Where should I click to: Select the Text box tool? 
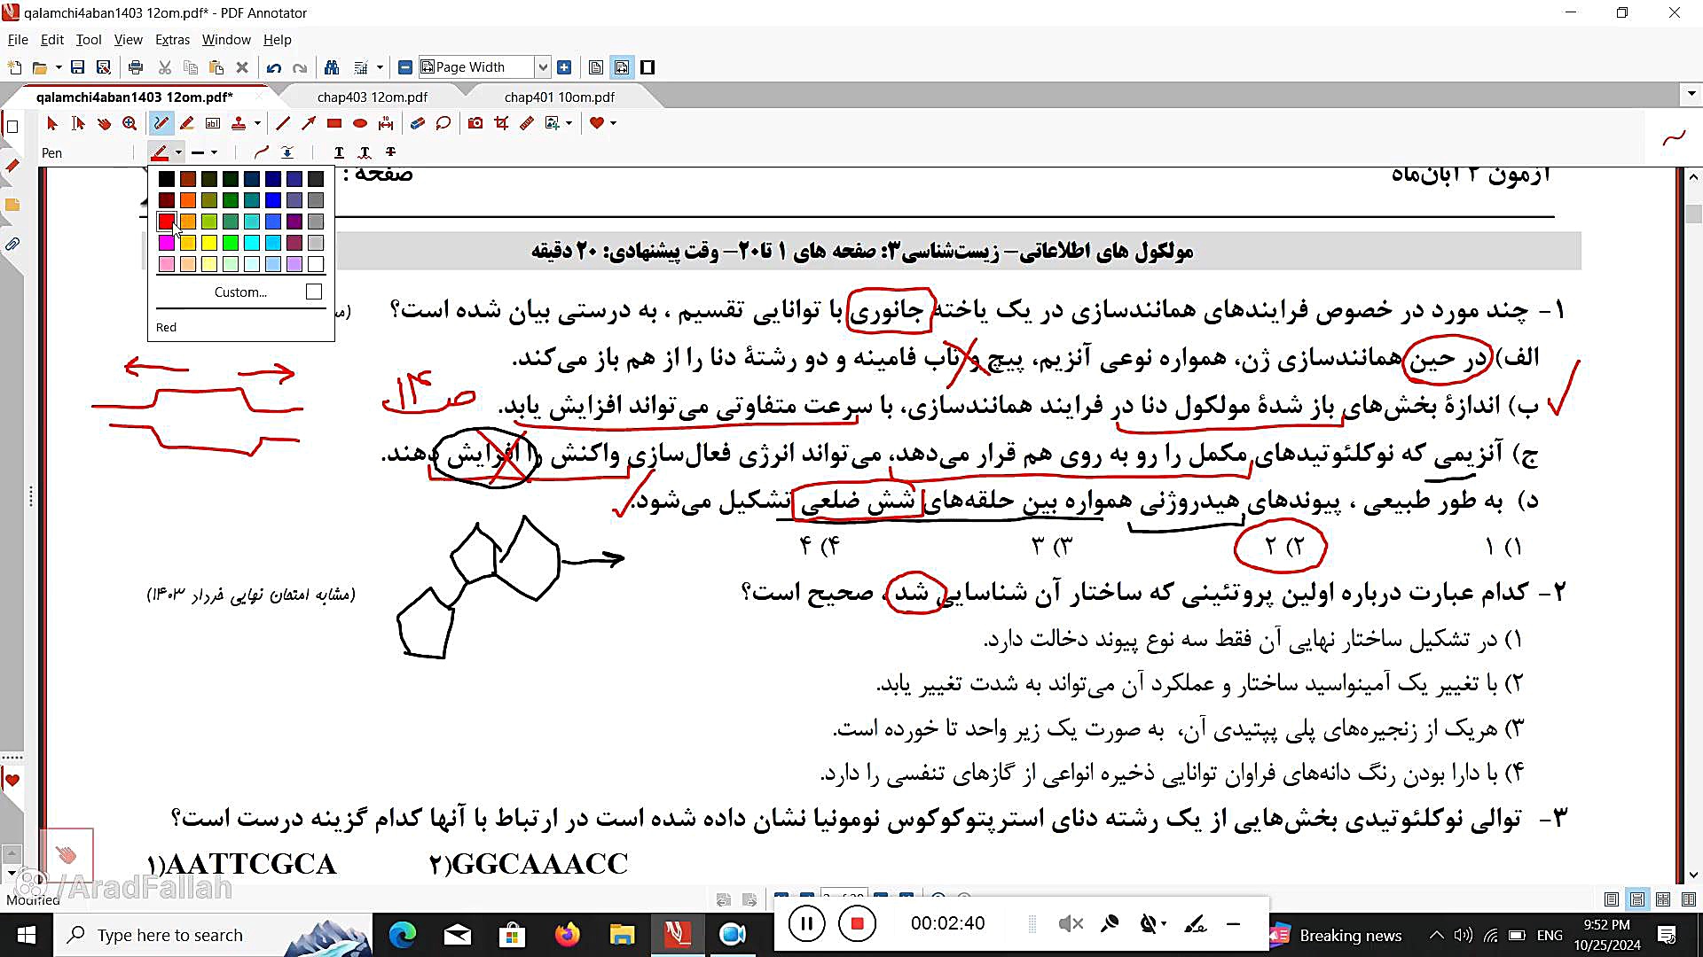[213, 123]
